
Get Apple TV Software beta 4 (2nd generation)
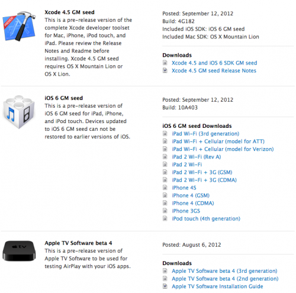[x=225, y=279]
